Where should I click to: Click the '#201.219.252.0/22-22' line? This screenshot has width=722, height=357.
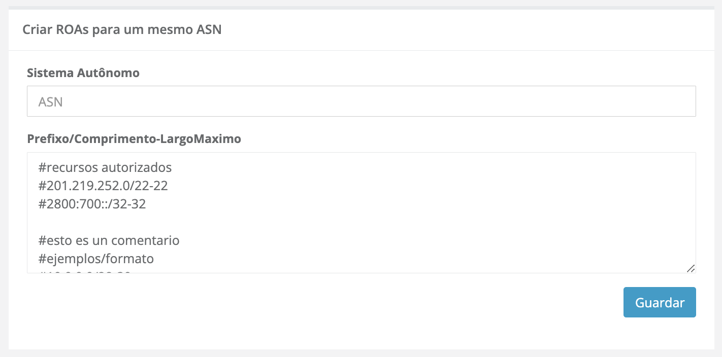tap(103, 186)
